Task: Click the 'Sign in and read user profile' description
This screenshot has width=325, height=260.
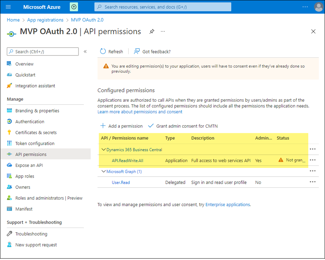Action: pos(219,182)
